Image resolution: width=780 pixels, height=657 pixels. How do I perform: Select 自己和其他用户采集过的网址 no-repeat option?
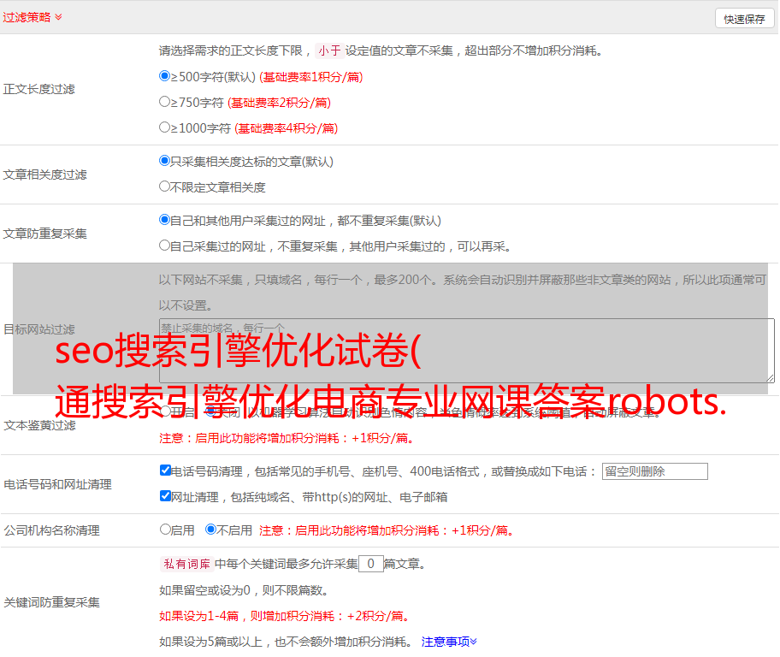[165, 220]
